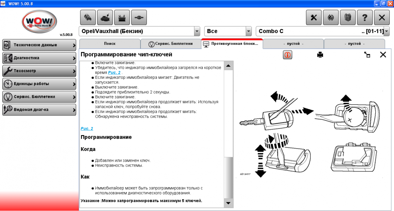Click the heading Программирование чип-ключей
394x211 pixels.
coord(126,54)
